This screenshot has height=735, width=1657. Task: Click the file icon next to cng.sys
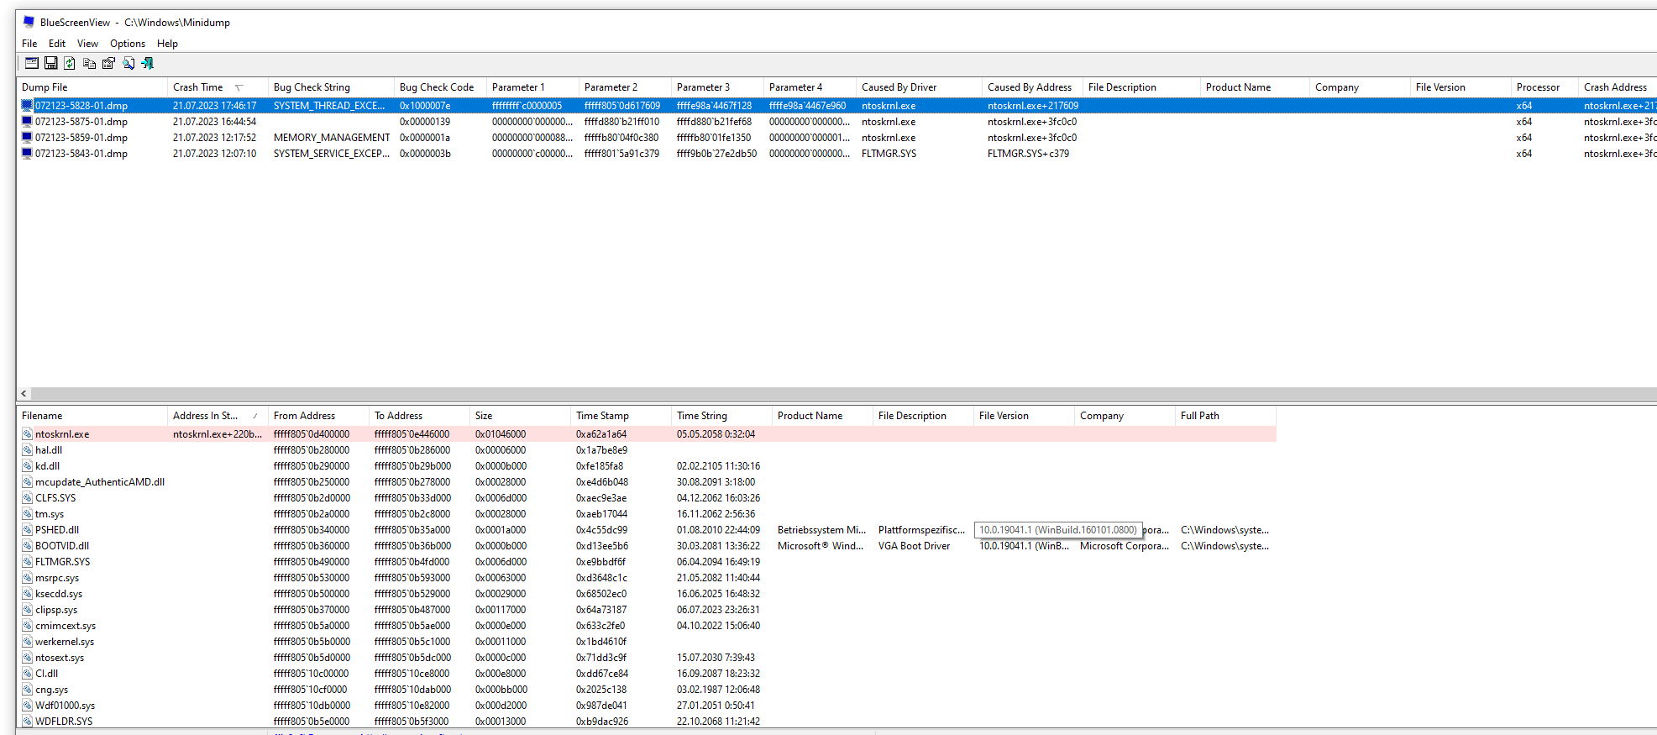27,690
